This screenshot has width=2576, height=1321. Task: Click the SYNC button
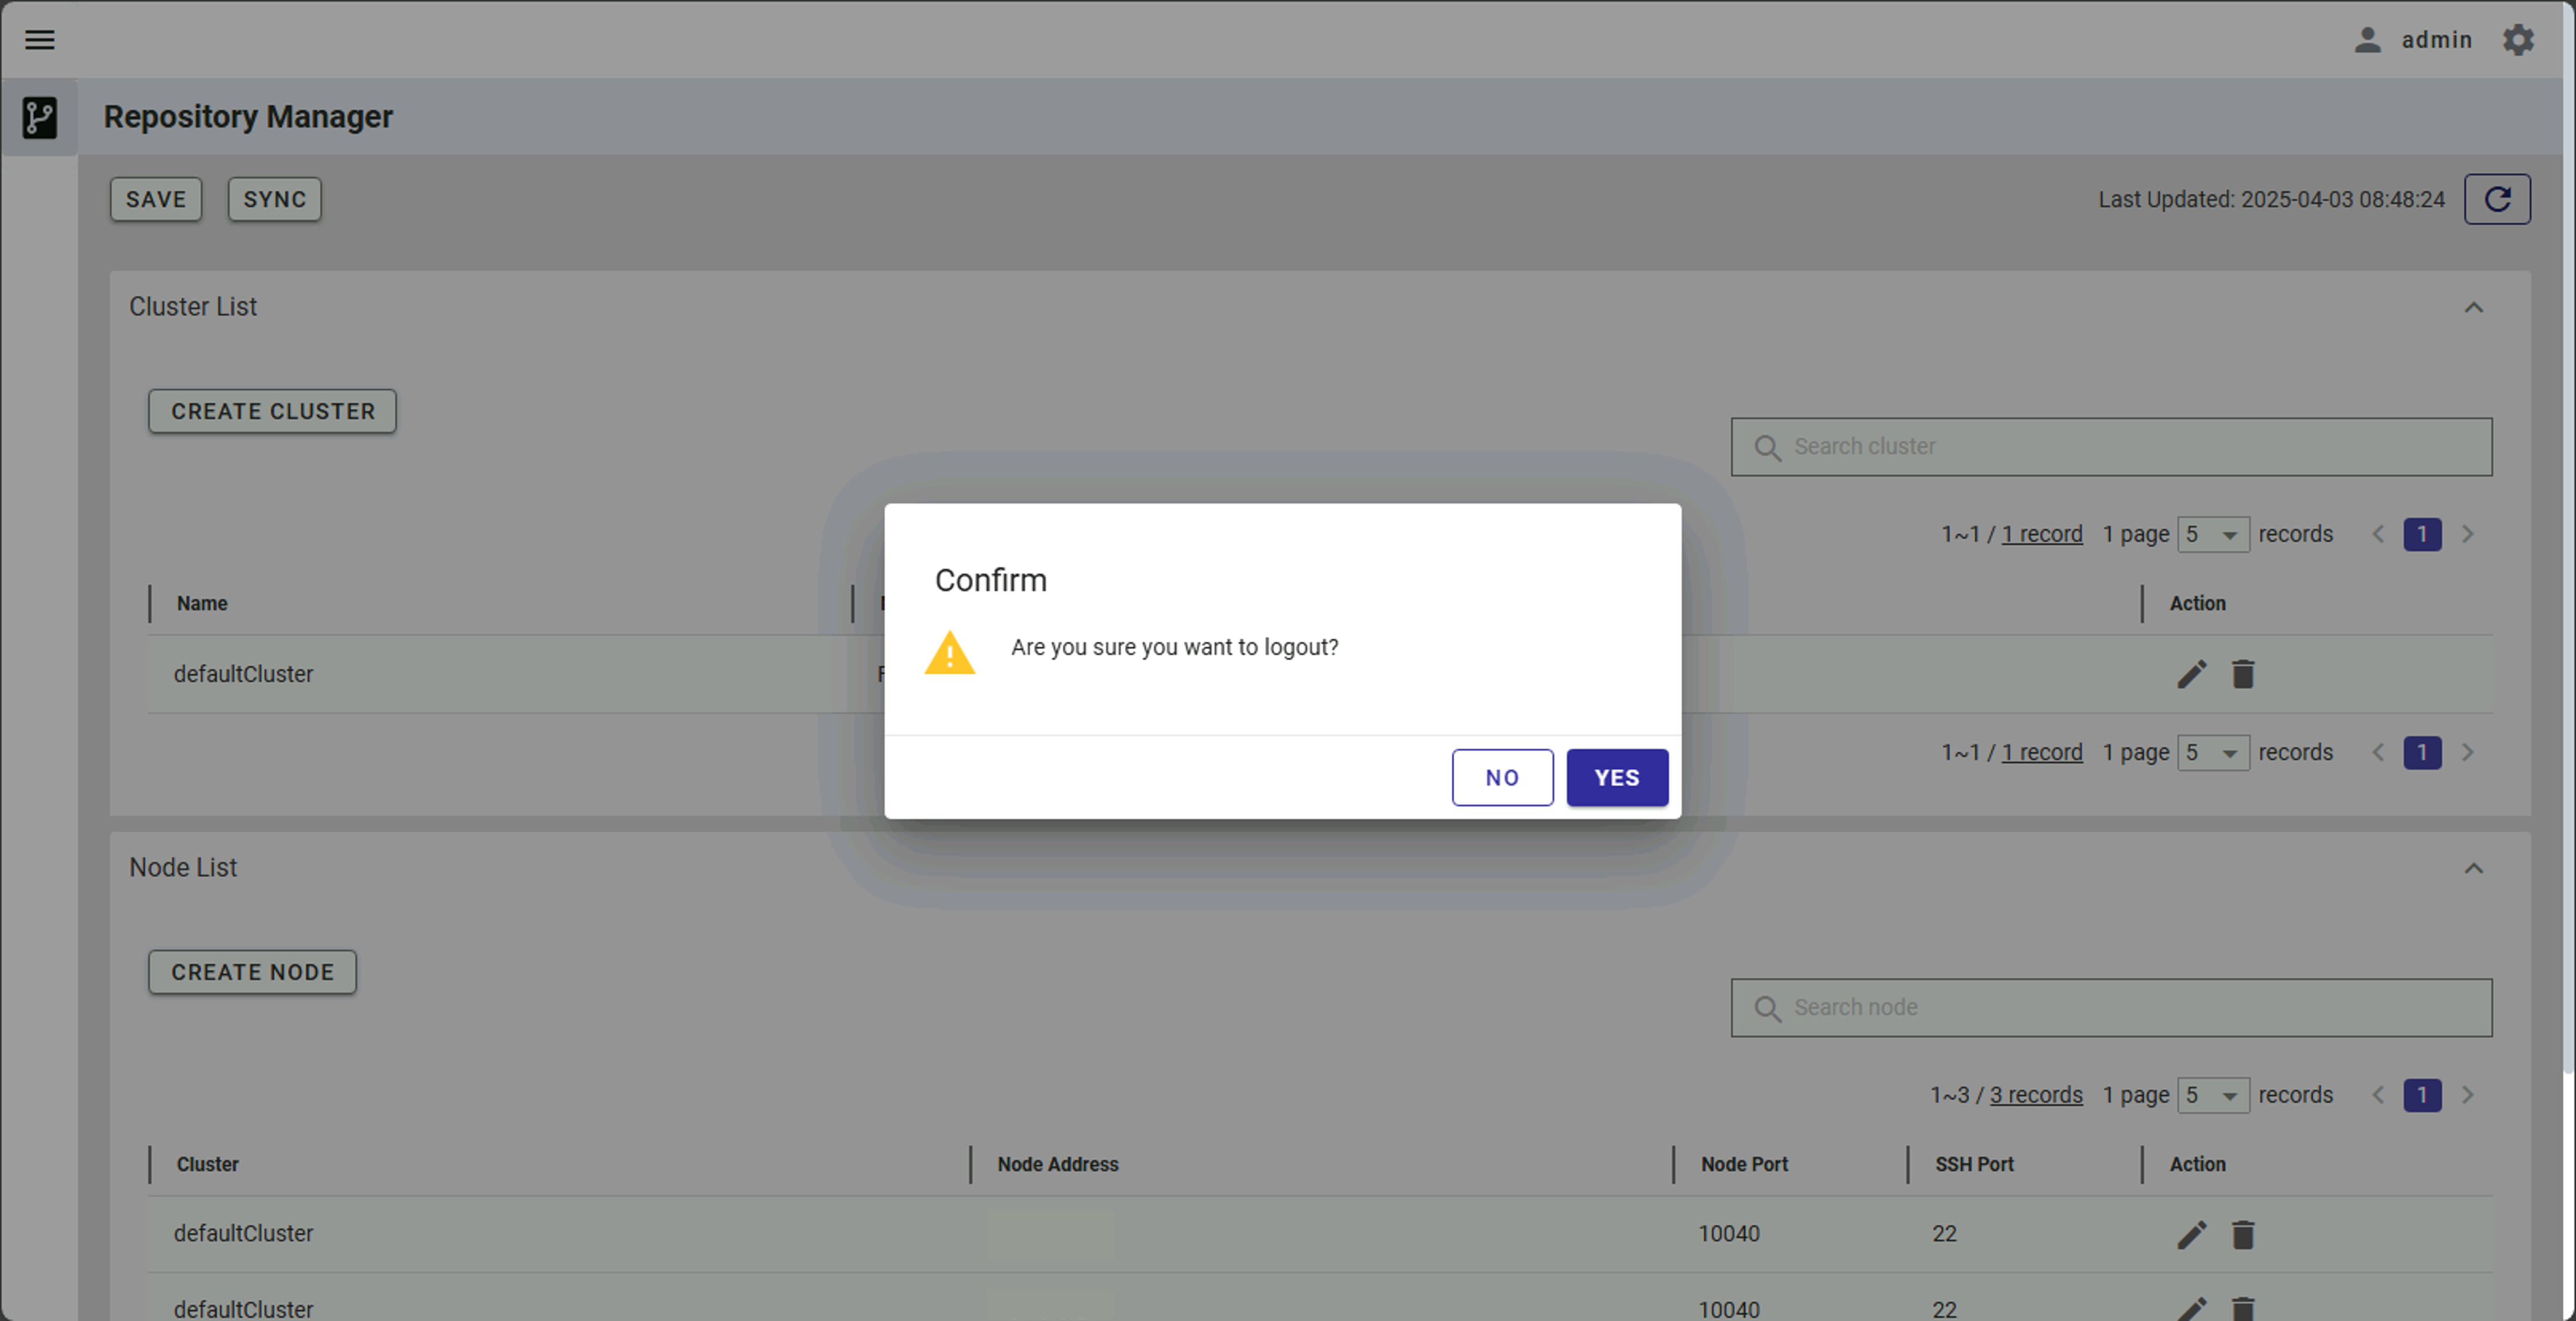(274, 199)
